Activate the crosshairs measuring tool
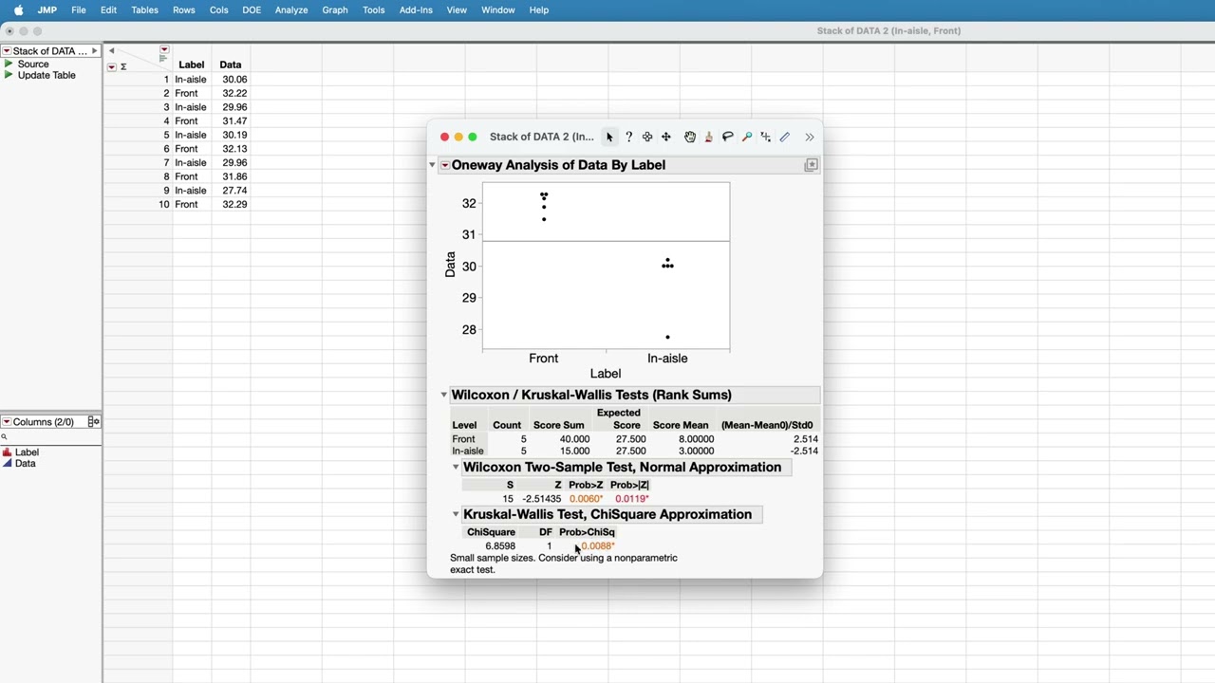This screenshot has width=1215, height=683. (x=766, y=138)
